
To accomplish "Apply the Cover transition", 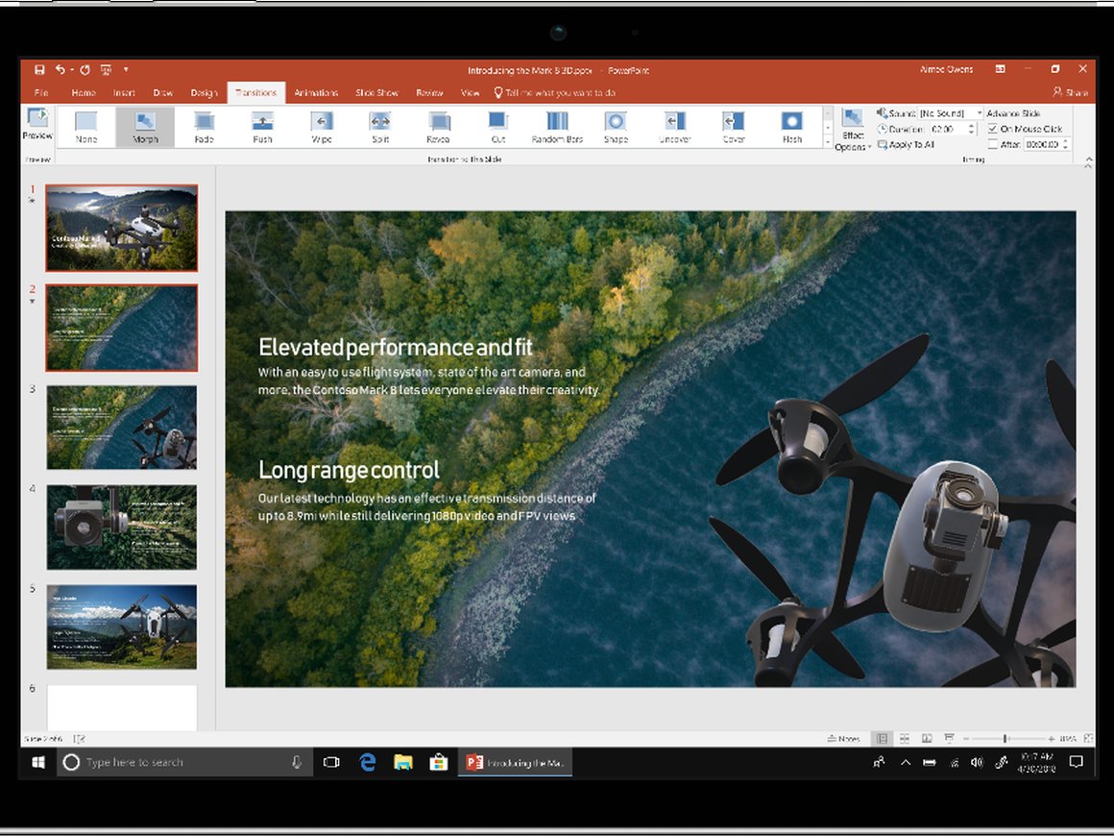I will [x=732, y=128].
